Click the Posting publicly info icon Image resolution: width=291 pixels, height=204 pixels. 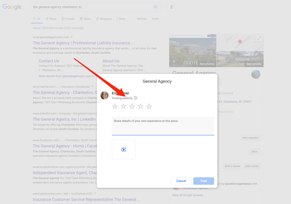point(136,98)
